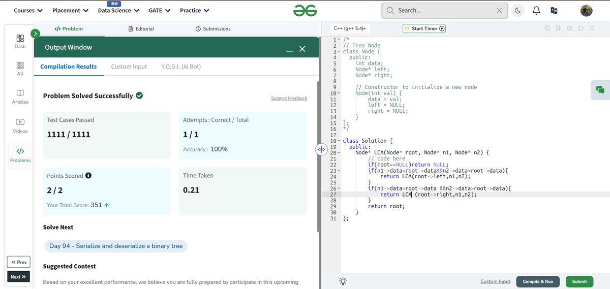Click the Submit button
610x289 pixels.
click(579, 281)
